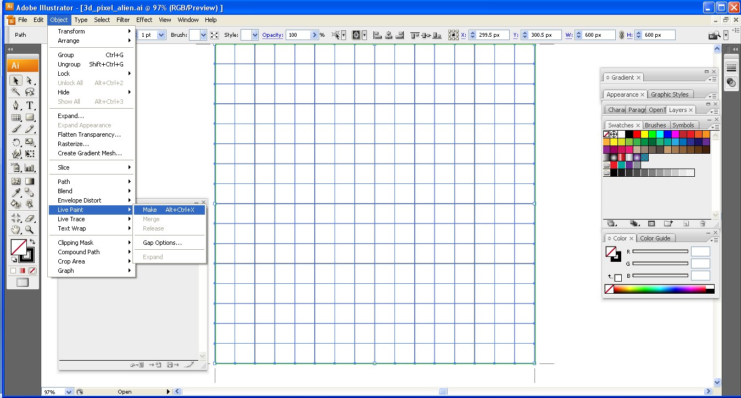Click the Opacity link in control bar

coord(272,35)
